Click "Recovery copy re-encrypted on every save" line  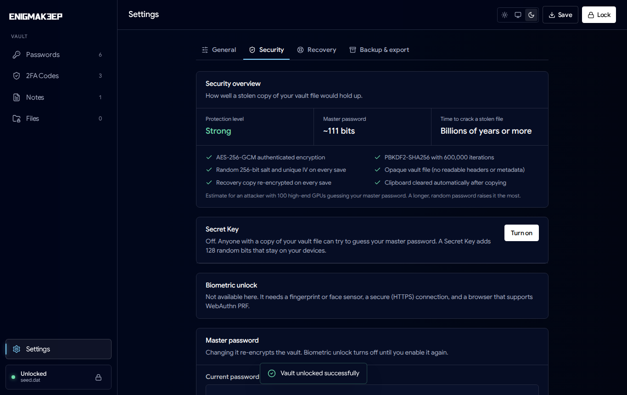coord(274,183)
